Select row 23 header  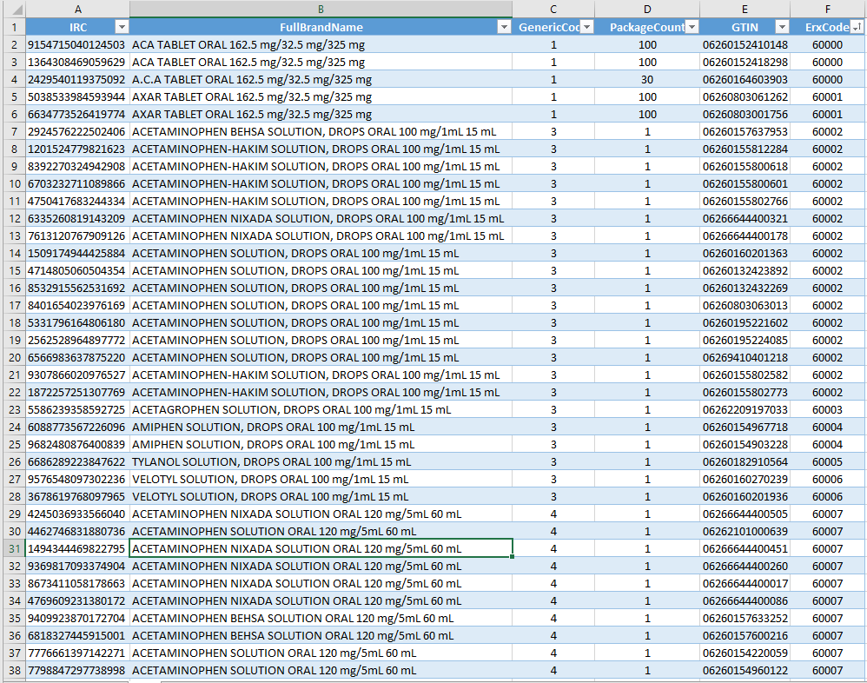click(13, 410)
